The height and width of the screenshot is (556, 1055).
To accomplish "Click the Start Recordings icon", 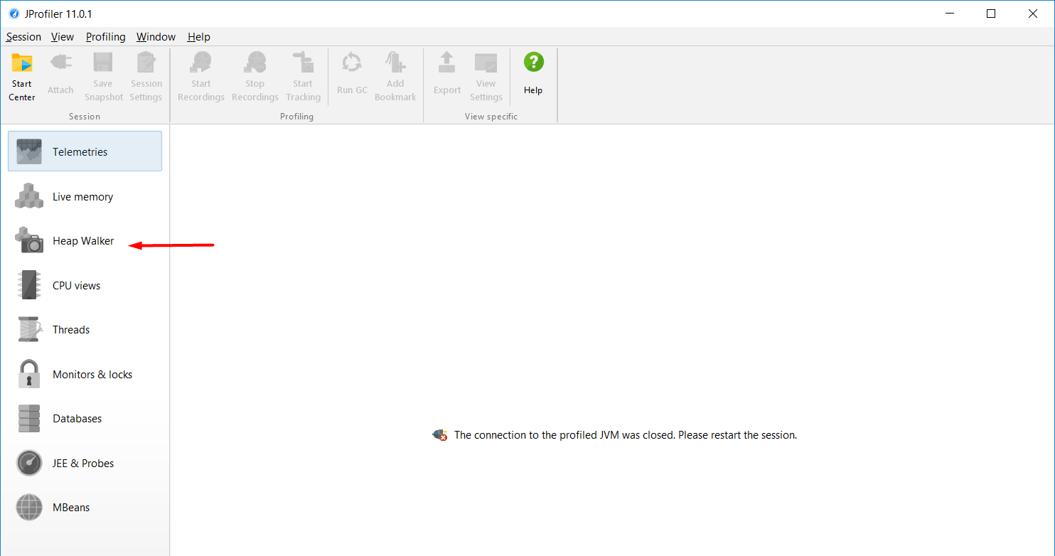I will pos(200,63).
